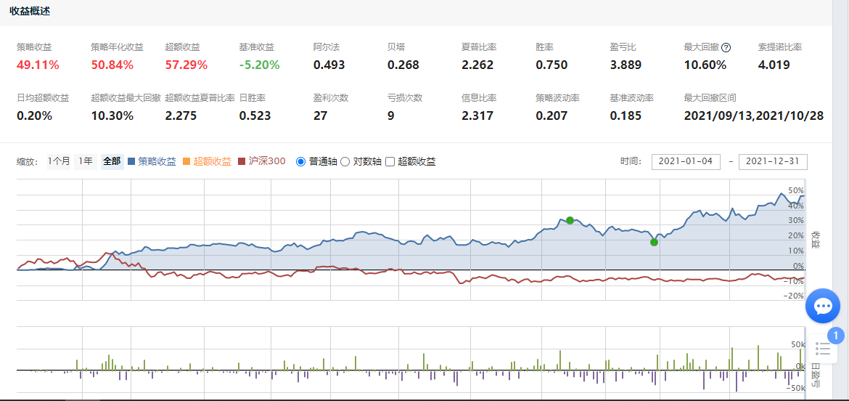Click the end date field 2021-12-31

click(x=774, y=161)
